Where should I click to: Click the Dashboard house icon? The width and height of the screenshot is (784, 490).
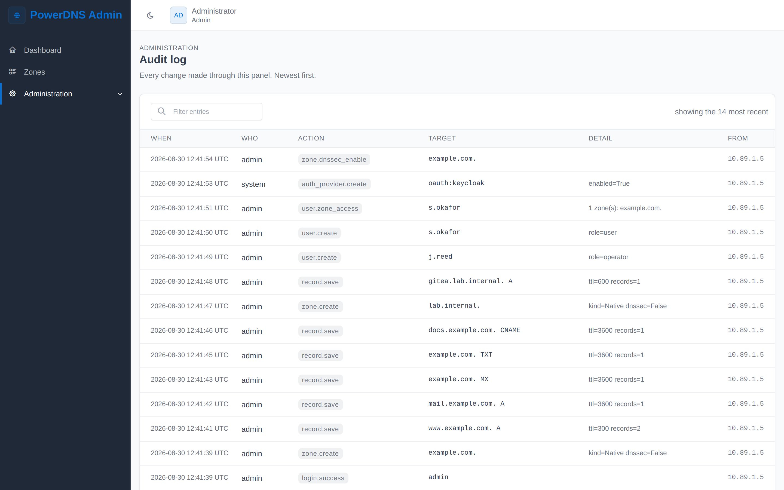(13, 50)
